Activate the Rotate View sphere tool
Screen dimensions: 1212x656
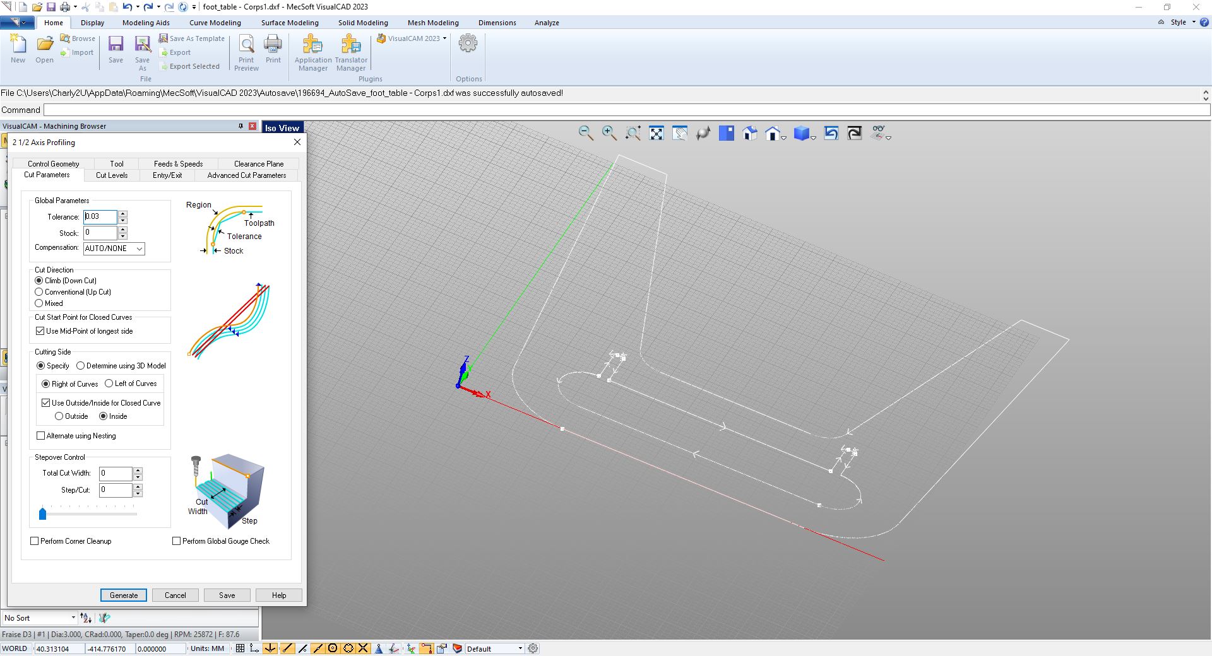(x=703, y=133)
